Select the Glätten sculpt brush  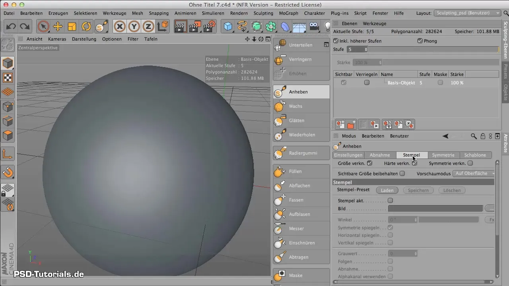[x=301, y=120]
